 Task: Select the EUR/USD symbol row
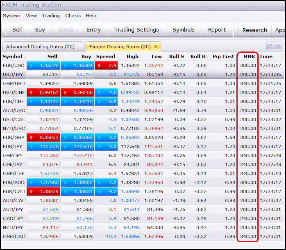coord(143,65)
